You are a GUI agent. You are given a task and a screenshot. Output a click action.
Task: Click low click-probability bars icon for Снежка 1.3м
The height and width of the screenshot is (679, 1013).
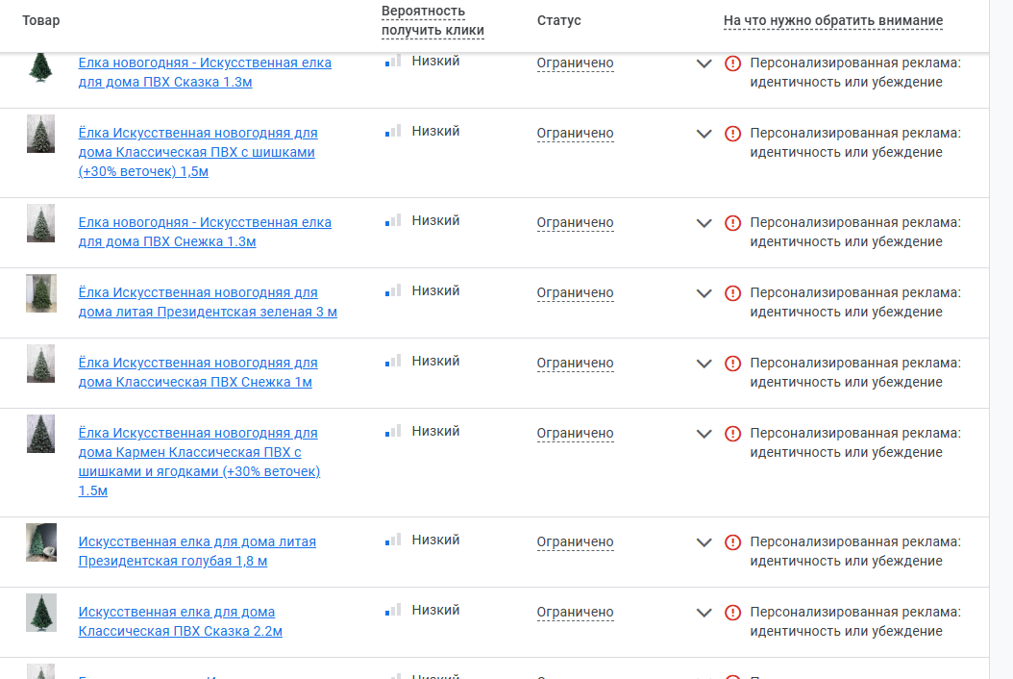click(393, 221)
